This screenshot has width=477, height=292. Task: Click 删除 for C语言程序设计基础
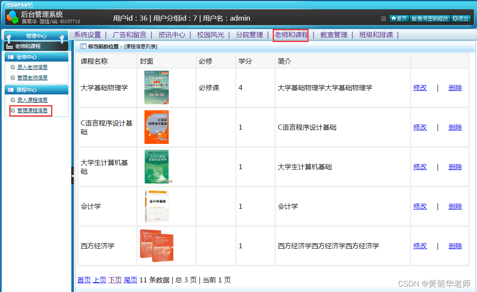(x=455, y=127)
